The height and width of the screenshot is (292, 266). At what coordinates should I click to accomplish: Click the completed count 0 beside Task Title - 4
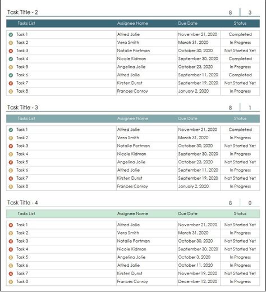click(x=250, y=203)
